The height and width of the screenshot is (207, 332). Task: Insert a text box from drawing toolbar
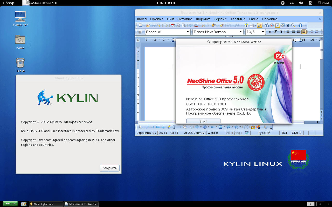coord(174,127)
